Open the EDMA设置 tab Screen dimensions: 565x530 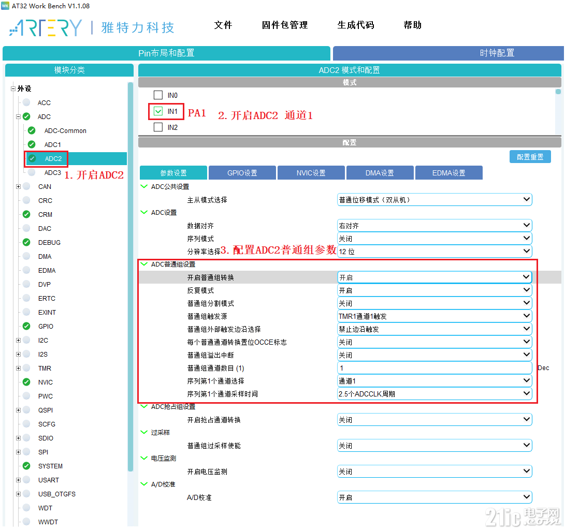pyautogui.click(x=449, y=173)
